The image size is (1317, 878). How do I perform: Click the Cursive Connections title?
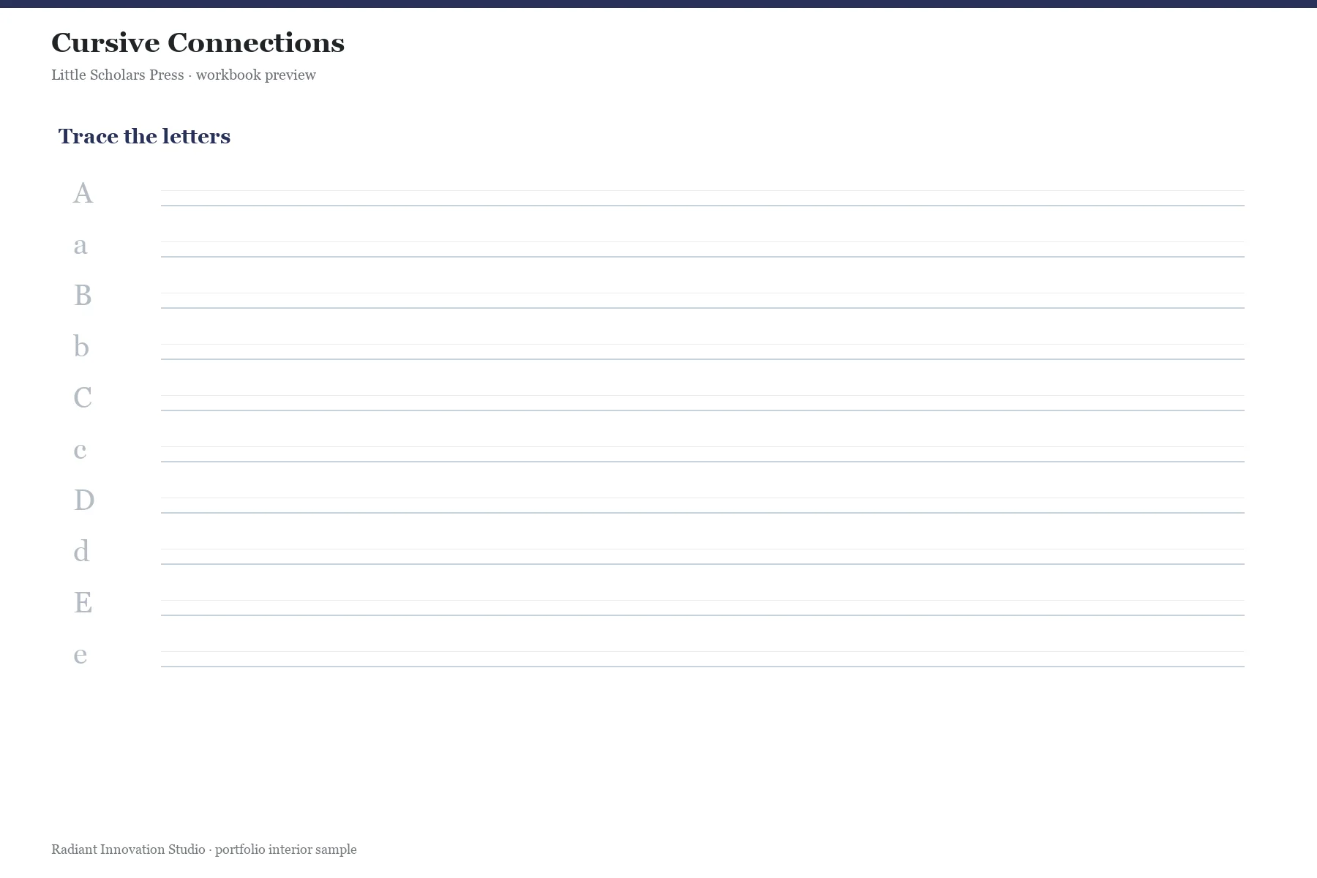198,42
